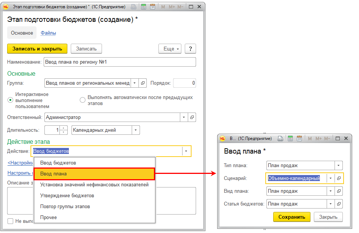
Task: Click calculator icon in Ввод плана window
Action: (x=290, y=139)
